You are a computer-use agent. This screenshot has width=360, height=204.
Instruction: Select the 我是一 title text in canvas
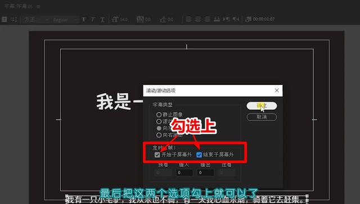point(119,101)
